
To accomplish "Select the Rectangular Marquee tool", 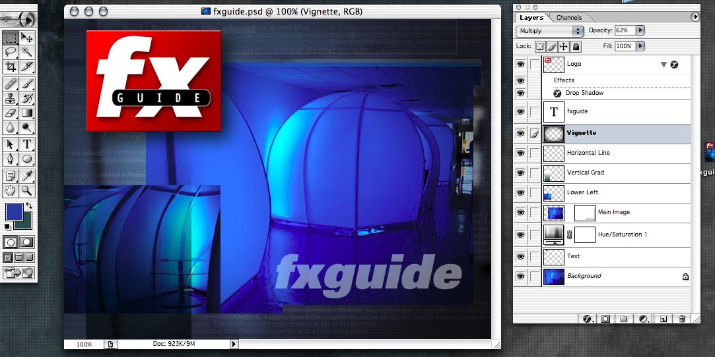I will pos(11,38).
